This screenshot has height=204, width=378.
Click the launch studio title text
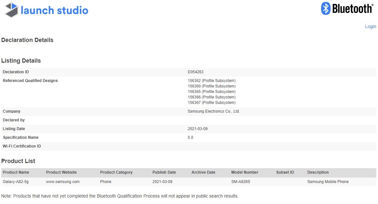tap(54, 10)
